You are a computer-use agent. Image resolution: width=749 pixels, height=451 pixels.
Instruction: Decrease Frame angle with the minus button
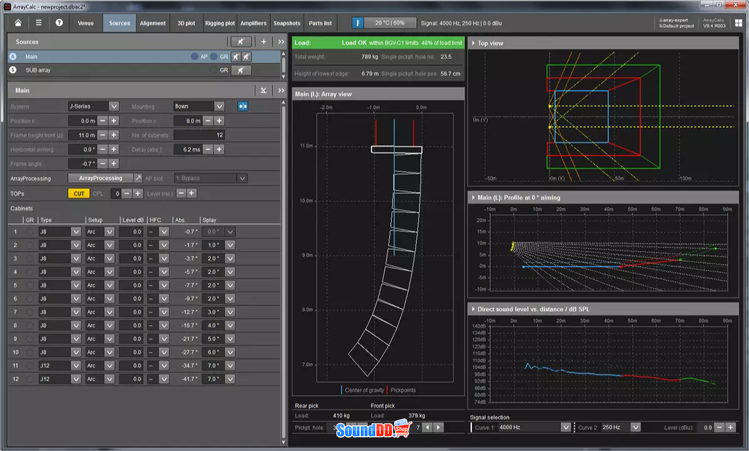(x=103, y=164)
